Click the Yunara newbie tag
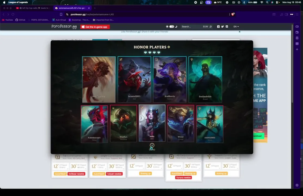The width and height of the screenshot is (303, 196). coord(183,177)
